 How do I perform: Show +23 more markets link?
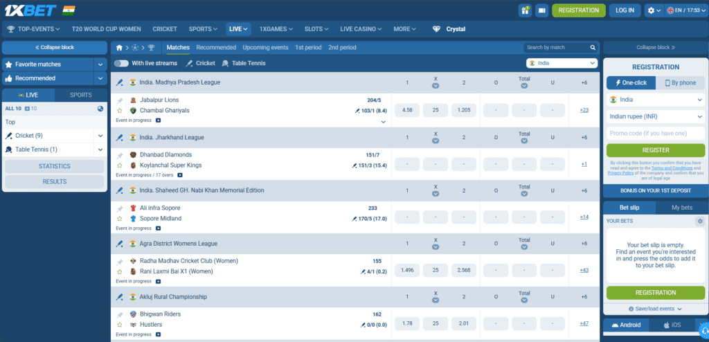[584, 110]
